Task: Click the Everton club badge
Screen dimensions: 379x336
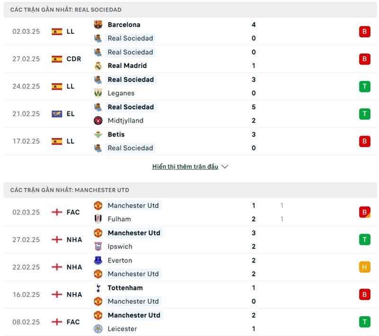Action: (98, 260)
